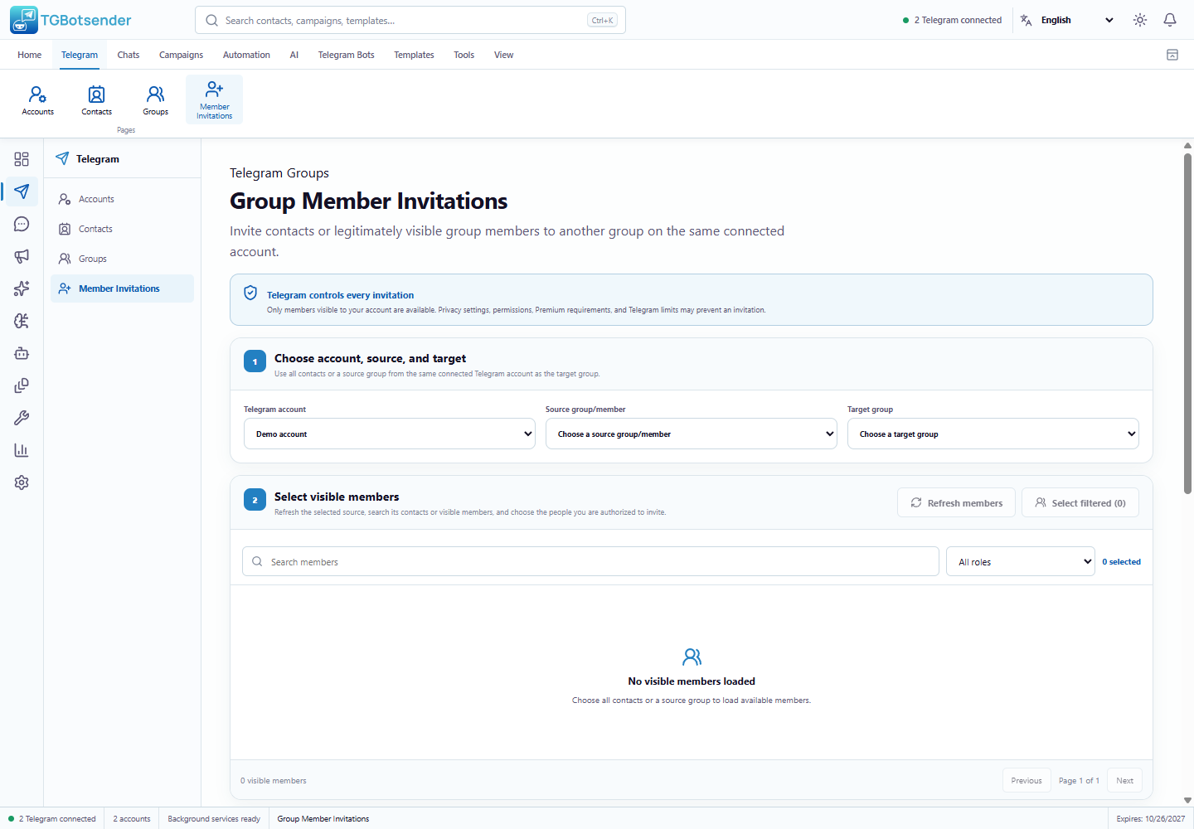This screenshot has width=1194, height=829.
Task: Open the dashboard grid icon in left rail
Action: pos(22,159)
